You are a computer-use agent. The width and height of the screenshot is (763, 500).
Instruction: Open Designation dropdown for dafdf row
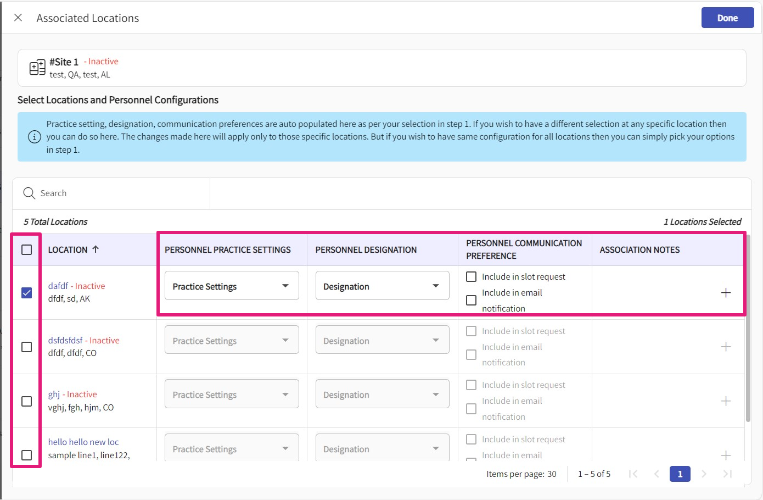(x=382, y=286)
